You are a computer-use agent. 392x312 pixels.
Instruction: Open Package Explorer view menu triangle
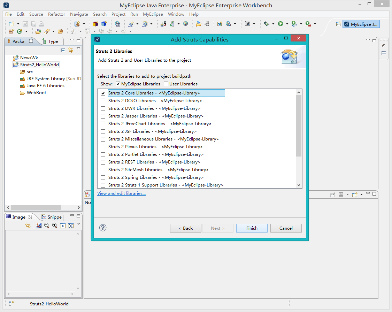78,48
